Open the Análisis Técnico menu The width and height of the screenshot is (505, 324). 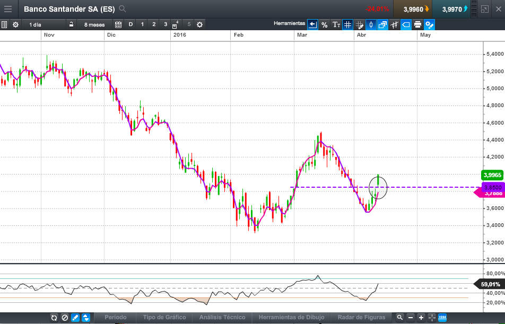(222, 317)
